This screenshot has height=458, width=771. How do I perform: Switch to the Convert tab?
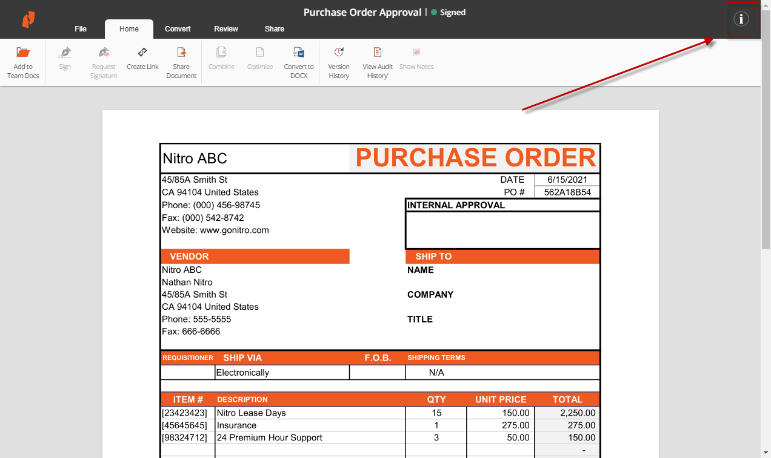pyautogui.click(x=178, y=29)
